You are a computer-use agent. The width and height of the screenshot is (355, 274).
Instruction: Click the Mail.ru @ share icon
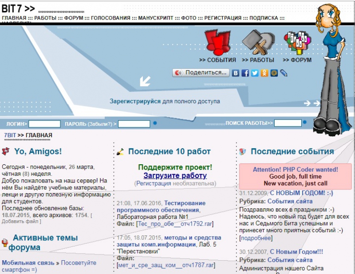coord(274,73)
